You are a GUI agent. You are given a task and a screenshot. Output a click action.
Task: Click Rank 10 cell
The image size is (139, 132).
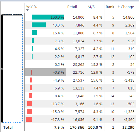[112, 112]
